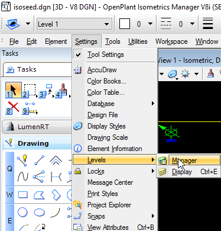Open the Tools menu

(x=113, y=41)
